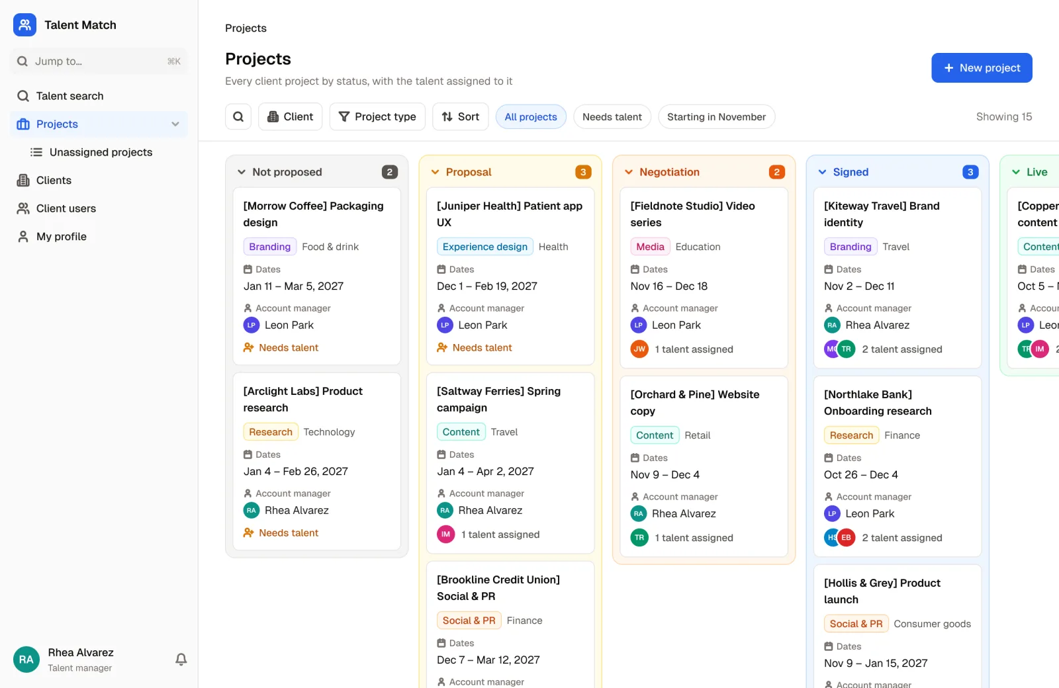1059x688 pixels.
Task: Click the 'Talent manager' role text
Action: click(80, 668)
